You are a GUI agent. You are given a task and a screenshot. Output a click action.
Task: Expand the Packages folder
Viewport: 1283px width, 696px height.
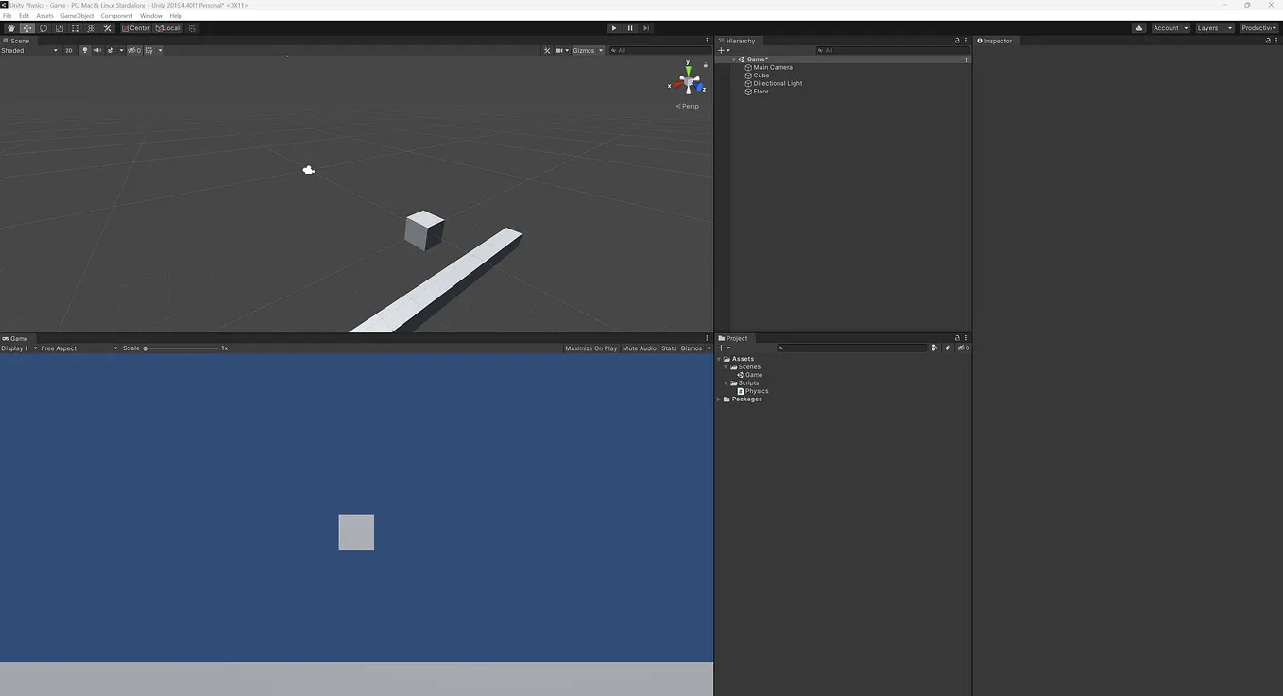click(720, 399)
